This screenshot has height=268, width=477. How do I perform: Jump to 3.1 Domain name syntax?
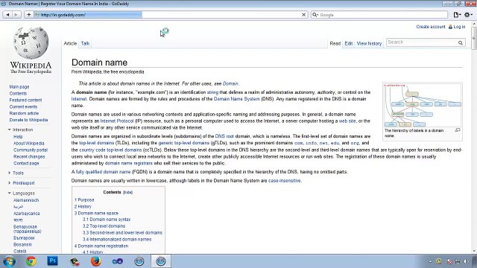pos(107,220)
